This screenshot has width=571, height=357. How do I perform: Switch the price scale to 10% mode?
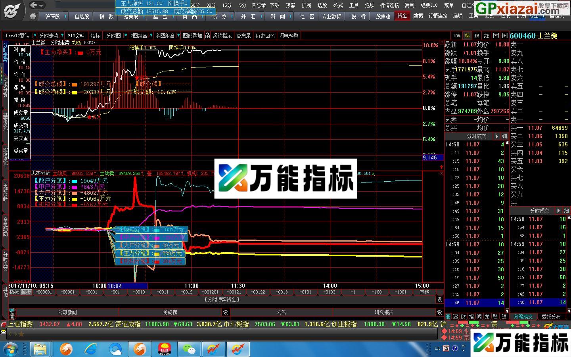tap(456, 35)
